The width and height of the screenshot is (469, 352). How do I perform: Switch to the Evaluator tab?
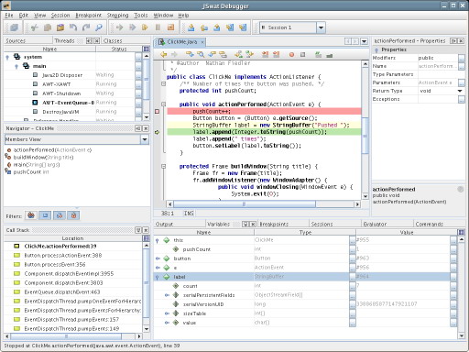tap(375, 224)
